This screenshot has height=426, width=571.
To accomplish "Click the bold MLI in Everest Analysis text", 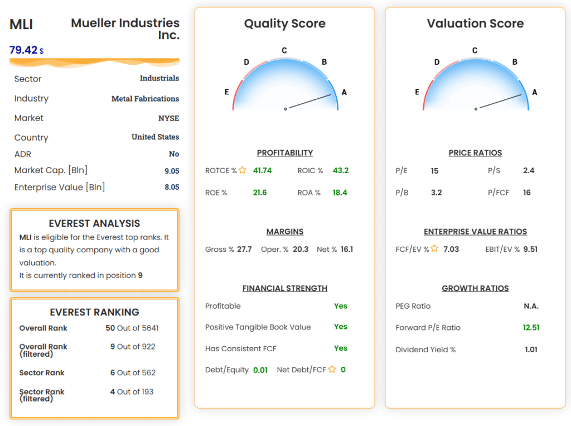I will tap(25, 237).
